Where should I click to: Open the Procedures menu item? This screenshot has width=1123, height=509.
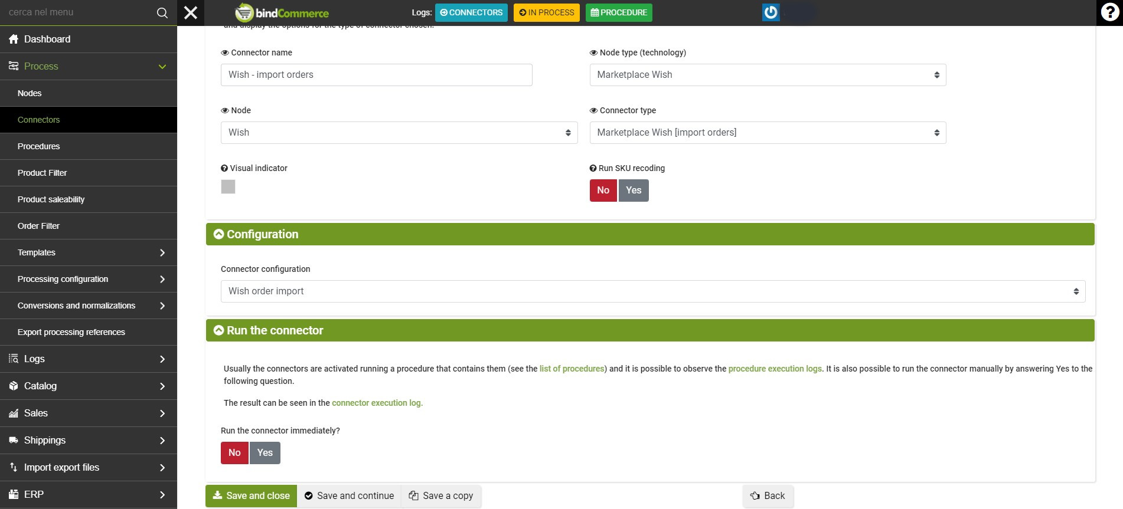click(89, 146)
